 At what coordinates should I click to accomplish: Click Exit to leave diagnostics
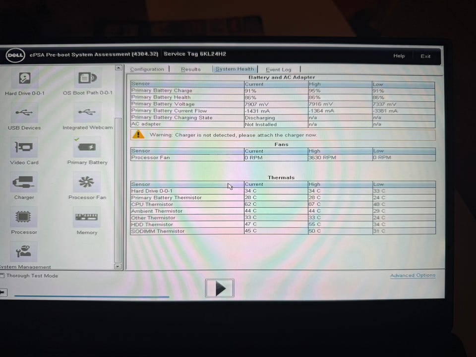425,56
